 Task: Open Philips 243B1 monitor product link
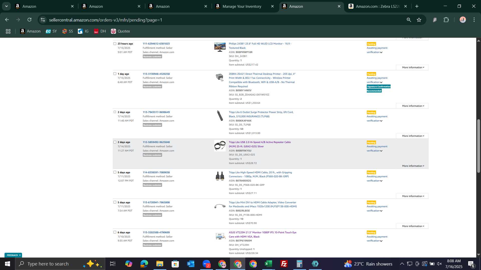[x=260, y=46]
